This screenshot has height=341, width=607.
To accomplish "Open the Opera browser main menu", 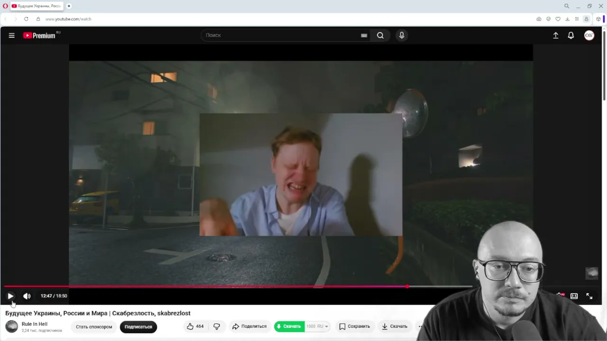I will pyautogui.click(x=5, y=6).
